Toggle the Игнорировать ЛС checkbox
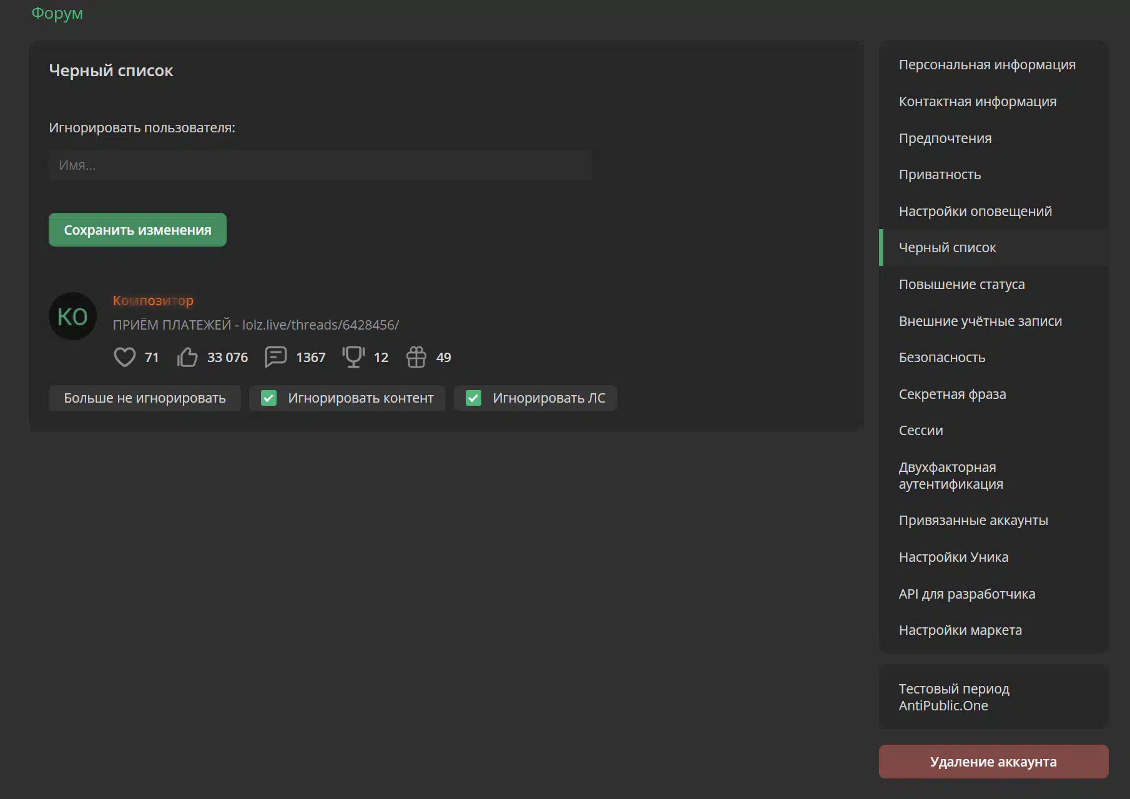The image size is (1130, 799). [x=474, y=398]
